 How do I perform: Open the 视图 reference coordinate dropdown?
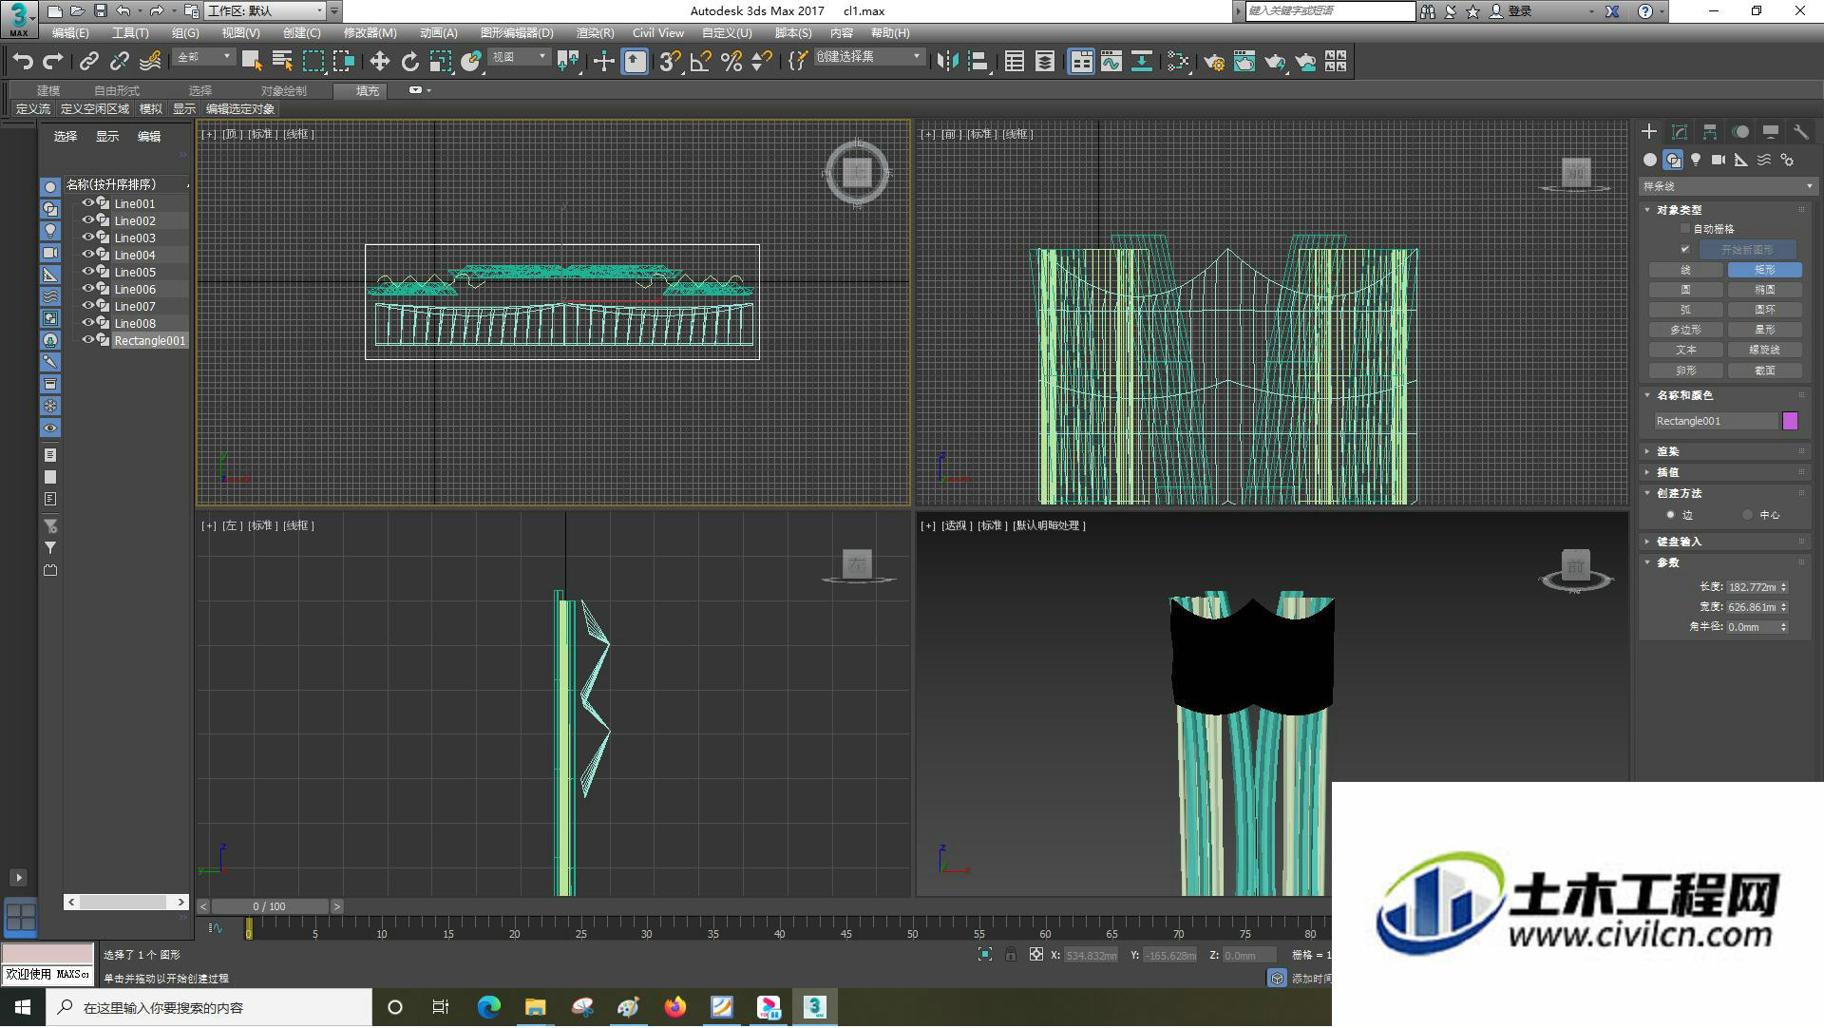pos(519,58)
